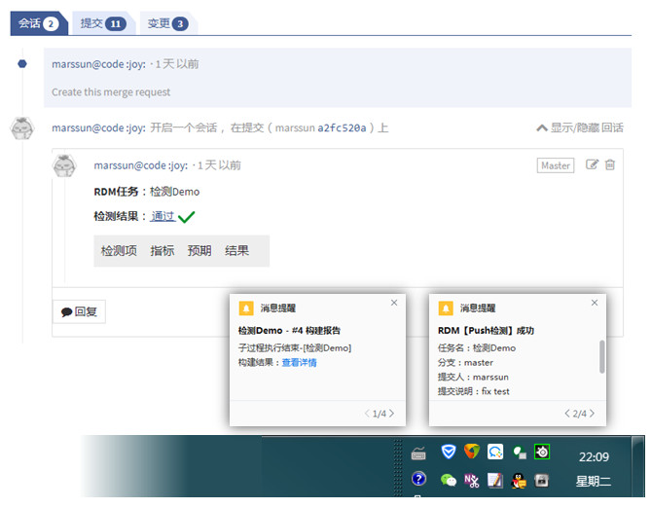
Task: Go to next message in 2/4 notification
Action: point(592,414)
